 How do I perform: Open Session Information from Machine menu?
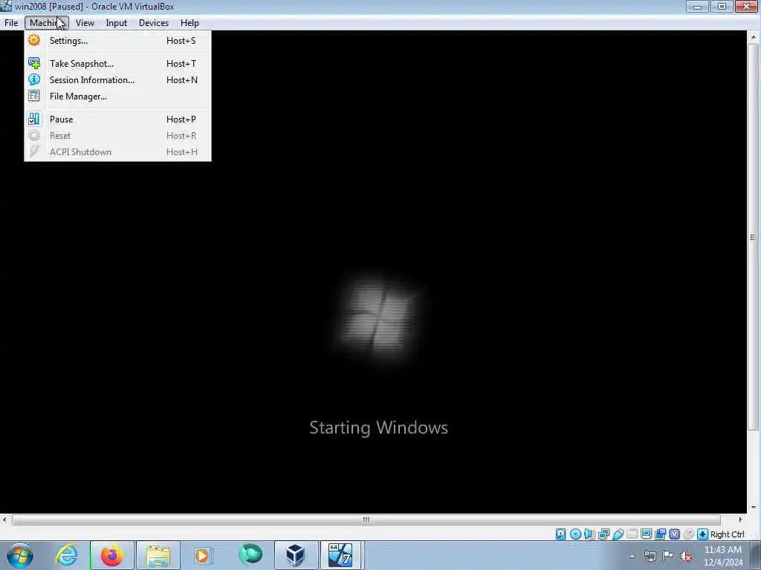click(x=117, y=80)
